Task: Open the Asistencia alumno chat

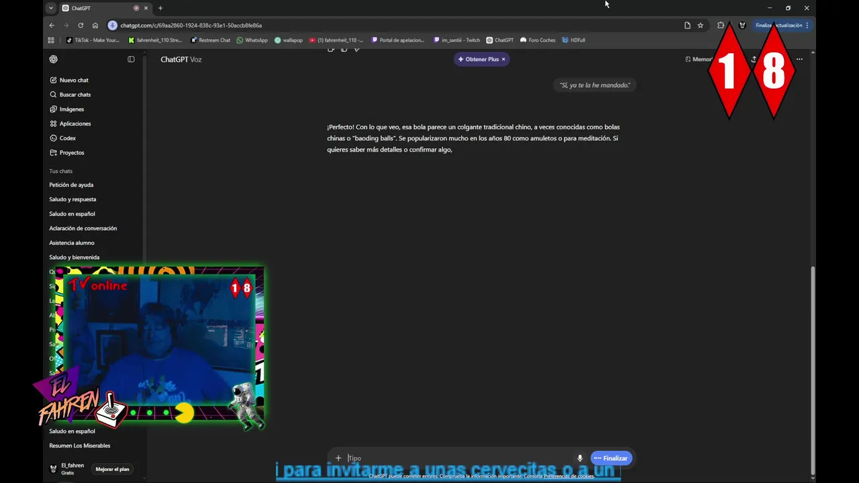Action: (72, 243)
